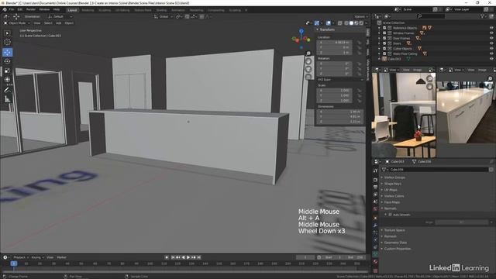Expand Shape Keys panel

(392, 184)
